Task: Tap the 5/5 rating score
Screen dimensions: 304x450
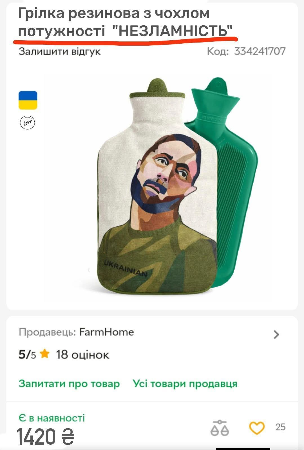Action: (27, 355)
